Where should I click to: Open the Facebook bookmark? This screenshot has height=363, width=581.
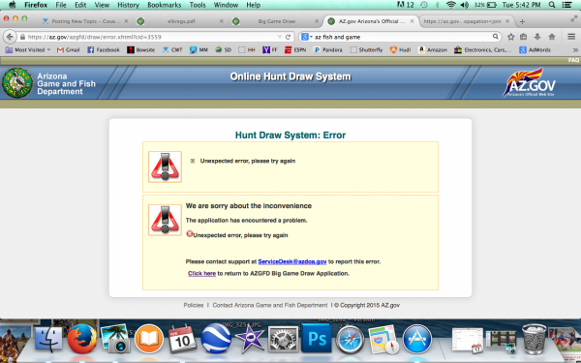(104, 49)
